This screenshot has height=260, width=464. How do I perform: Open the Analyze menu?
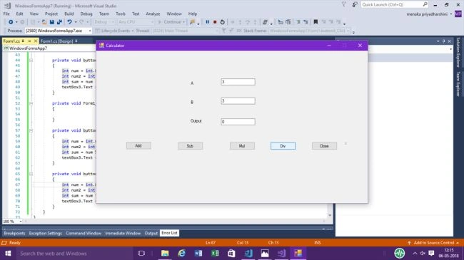click(x=153, y=14)
